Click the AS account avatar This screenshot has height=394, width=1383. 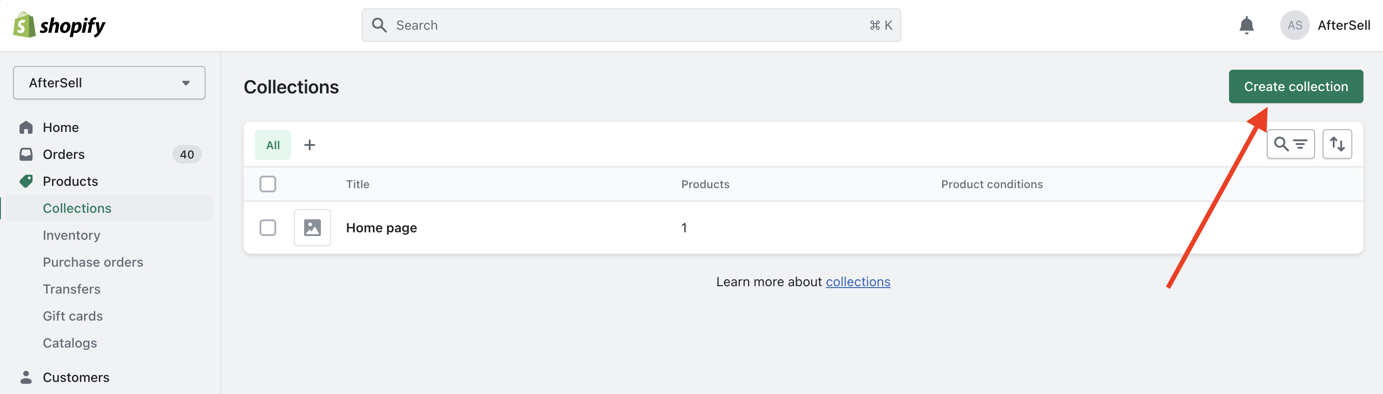1295,25
